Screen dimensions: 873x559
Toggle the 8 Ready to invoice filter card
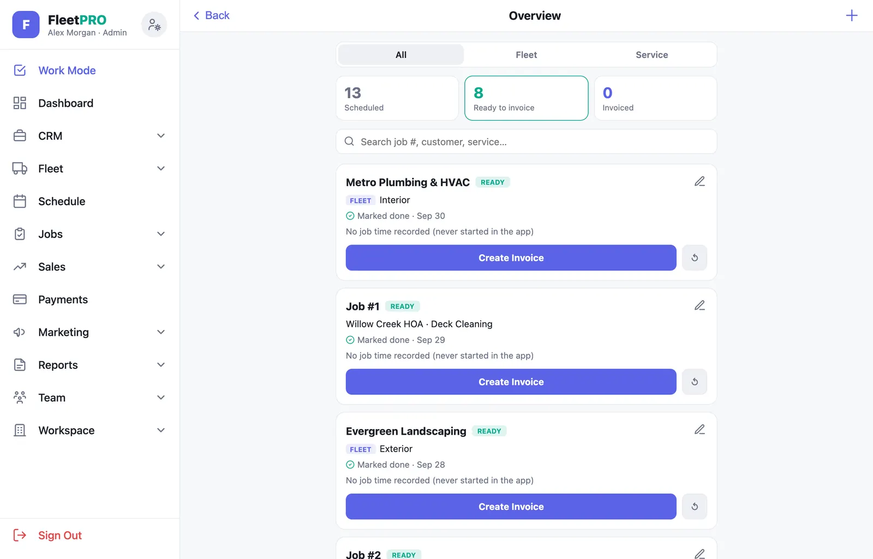(x=526, y=98)
